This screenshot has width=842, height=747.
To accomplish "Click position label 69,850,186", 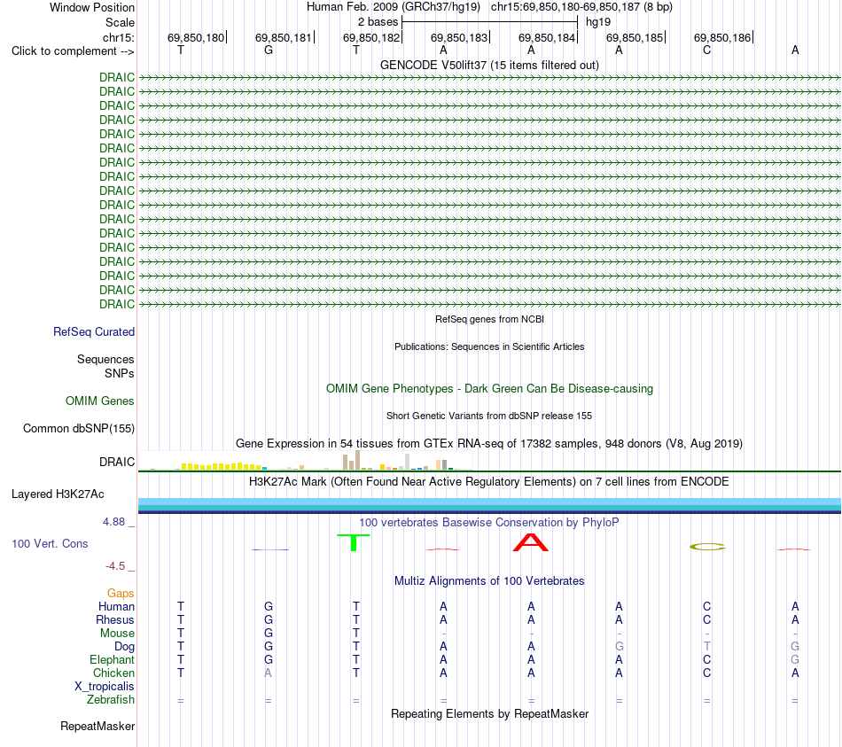I will 722,37.
